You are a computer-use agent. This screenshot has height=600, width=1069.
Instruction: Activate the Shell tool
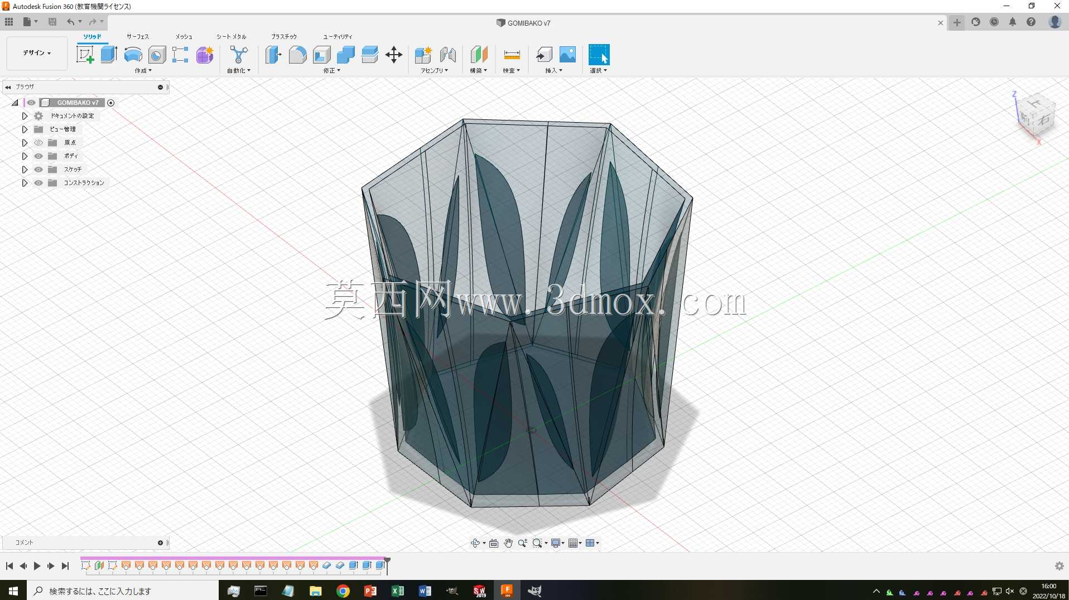click(322, 55)
